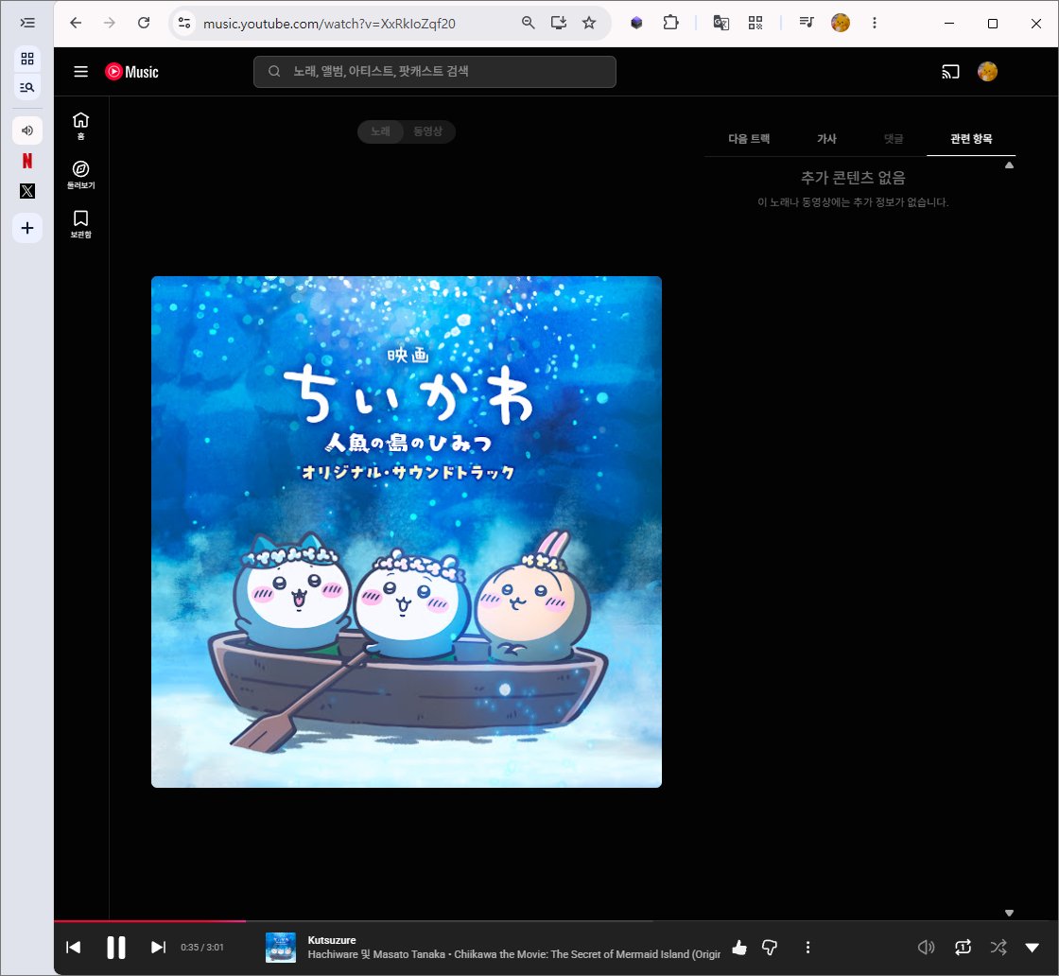This screenshot has width=1059, height=976.
Task: Click the Chiikawa album cover artwork
Action: [407, 532]
